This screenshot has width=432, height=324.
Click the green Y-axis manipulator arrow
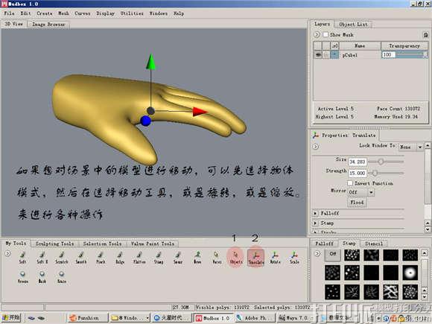(x=150, y=61)
